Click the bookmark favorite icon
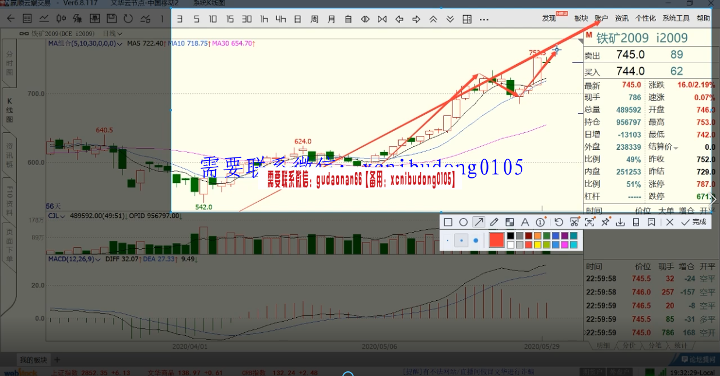The height and width of the screenshot is (376, 720). [x=651, y=222]
